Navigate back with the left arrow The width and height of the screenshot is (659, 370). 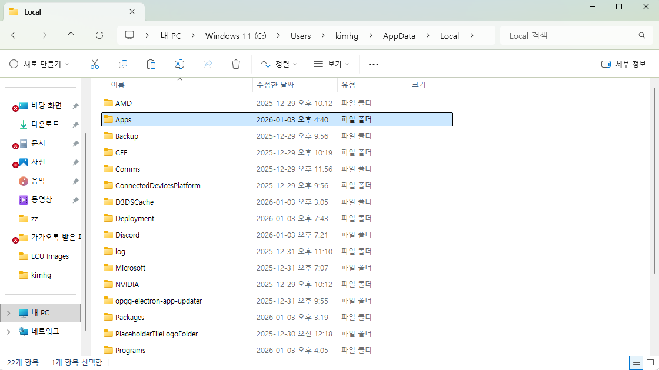point(15,35)
